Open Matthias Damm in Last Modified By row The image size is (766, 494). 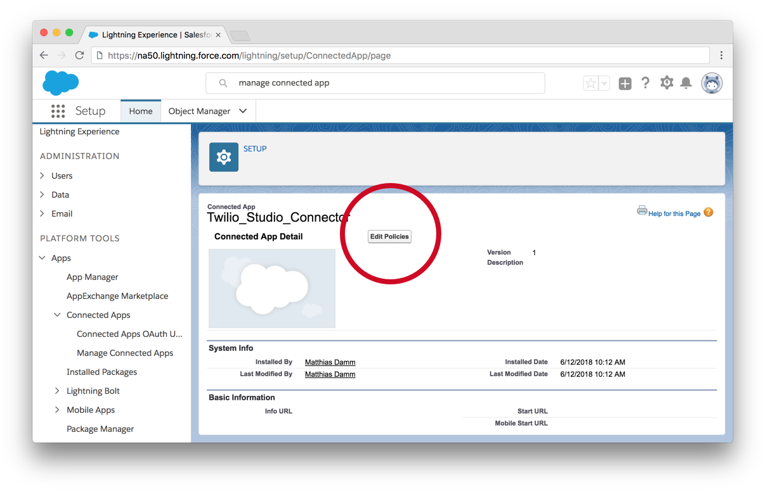click(330, 374)
